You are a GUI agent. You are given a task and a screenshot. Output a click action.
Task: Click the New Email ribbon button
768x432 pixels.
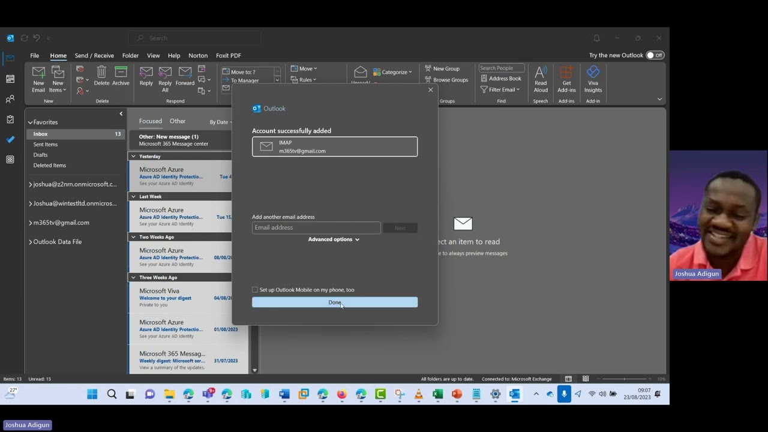(38, 80)
